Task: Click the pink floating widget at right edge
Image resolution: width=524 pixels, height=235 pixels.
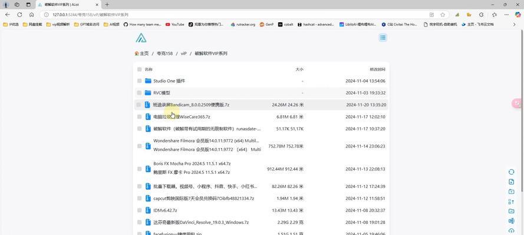Action: [x=518, y=103]
